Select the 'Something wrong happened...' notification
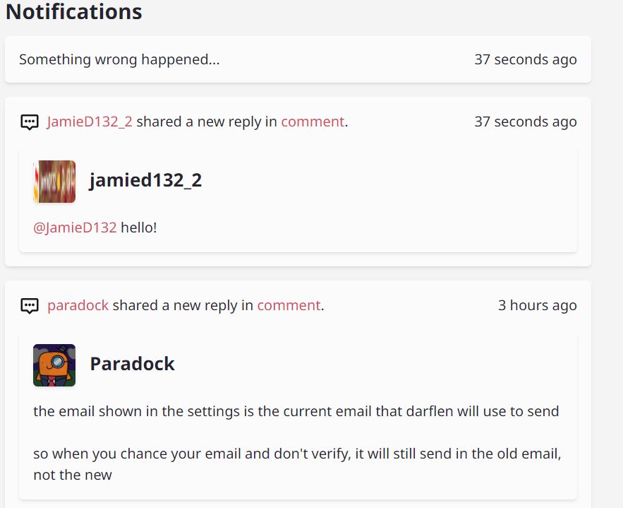Viewport: 623px width, 508px height. pos(298,59)
